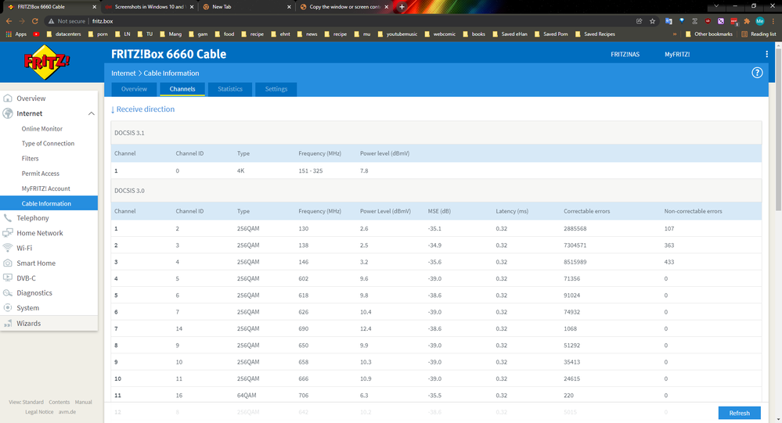
Task: Reload the page with browser refresh icon
Action: (x=35, y=21)
